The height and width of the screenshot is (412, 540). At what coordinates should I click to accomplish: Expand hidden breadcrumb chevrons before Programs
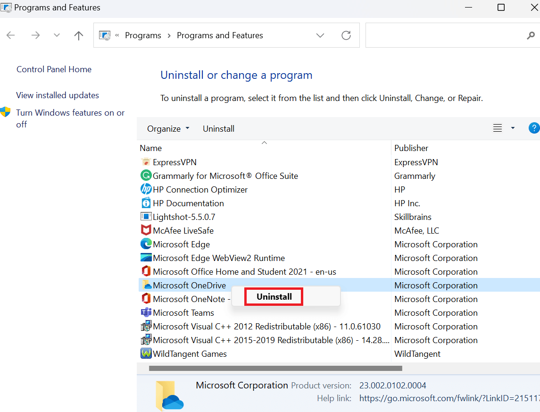point(117,35)
